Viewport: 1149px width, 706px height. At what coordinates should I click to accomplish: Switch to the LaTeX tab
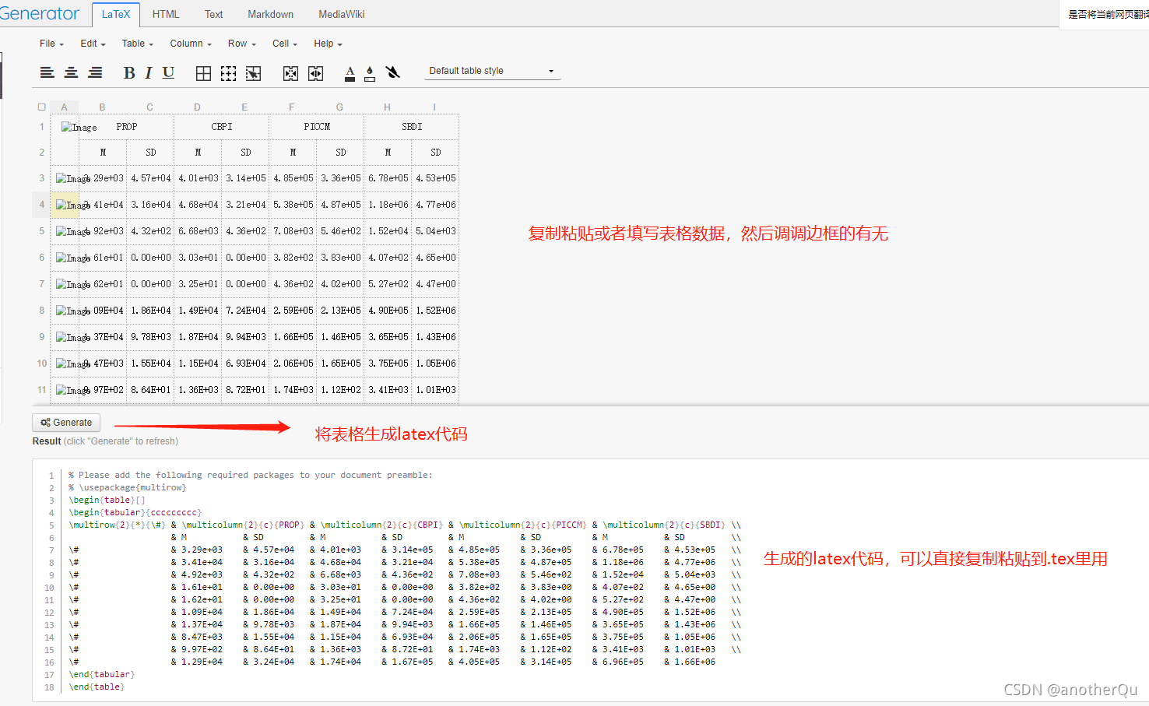[x=116, y=14]
